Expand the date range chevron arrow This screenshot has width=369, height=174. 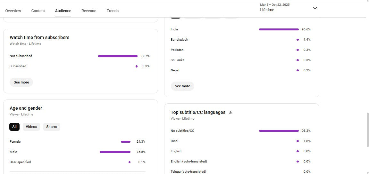click(x=315, y=8)
